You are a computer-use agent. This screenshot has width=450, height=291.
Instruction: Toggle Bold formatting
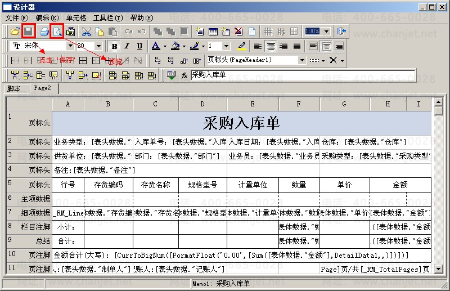114,46
